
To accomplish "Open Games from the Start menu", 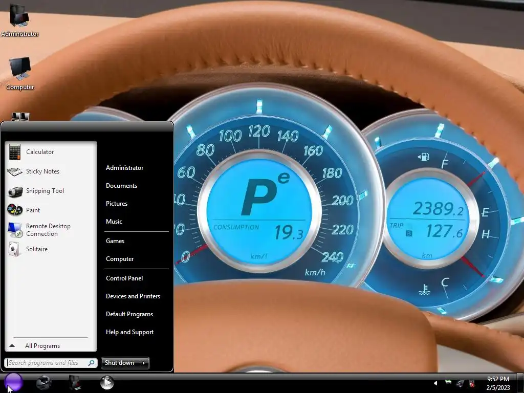I will click(x=115, y=241).
